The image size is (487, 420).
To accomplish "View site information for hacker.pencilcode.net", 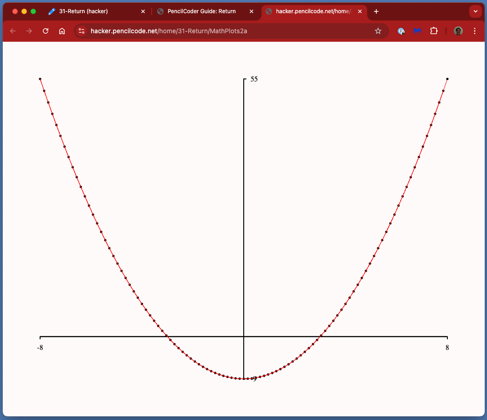I will (82, 31).
